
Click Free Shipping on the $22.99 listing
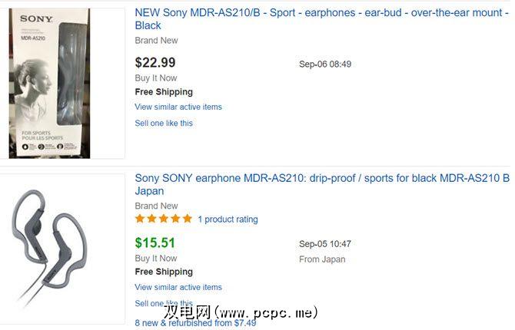[164, 92]
